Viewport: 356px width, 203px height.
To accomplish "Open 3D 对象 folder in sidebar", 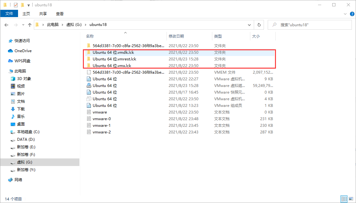I will tap(24, 79).
